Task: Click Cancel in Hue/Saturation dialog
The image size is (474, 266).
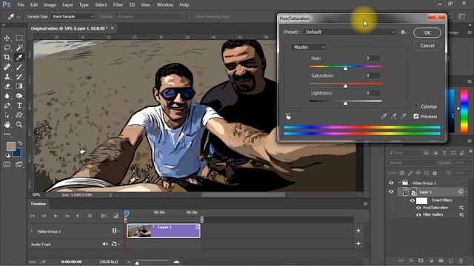Action: coord(427,46)
